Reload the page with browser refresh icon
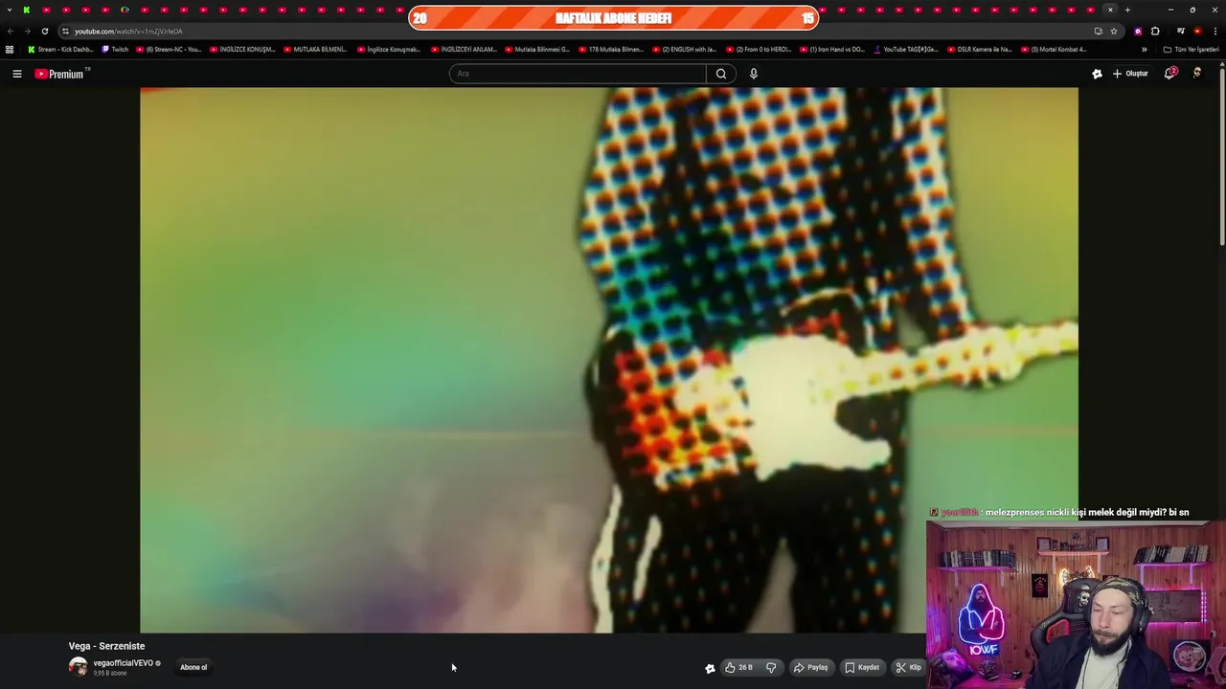The height and width of the screenshot is (689, 1226). tap(44, 31)
